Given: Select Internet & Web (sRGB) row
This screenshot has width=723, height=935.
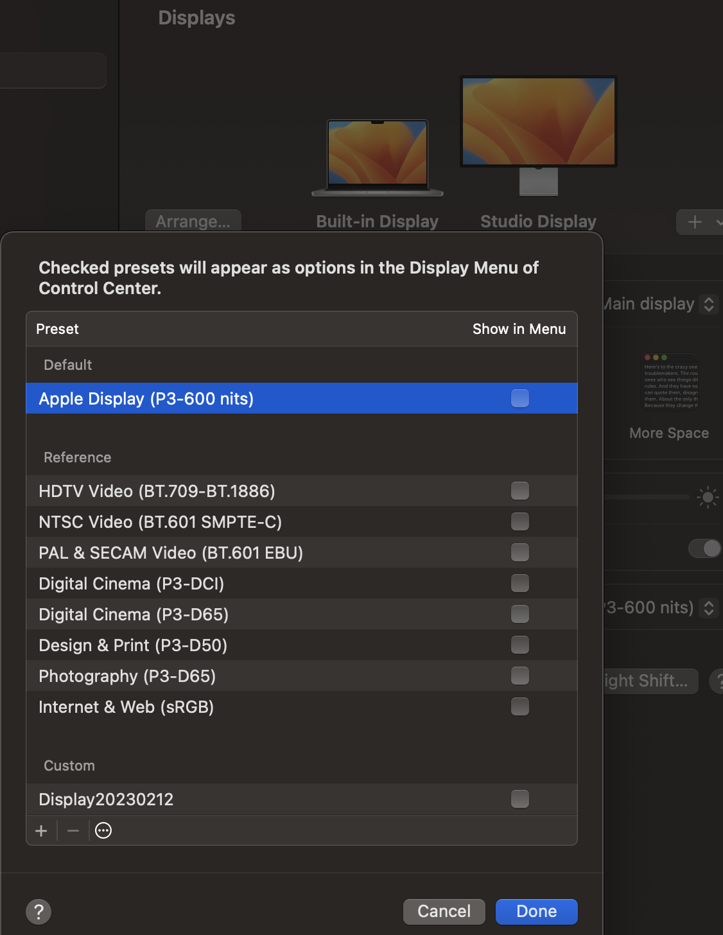Looking at the screenshot, I should [302, 706].
